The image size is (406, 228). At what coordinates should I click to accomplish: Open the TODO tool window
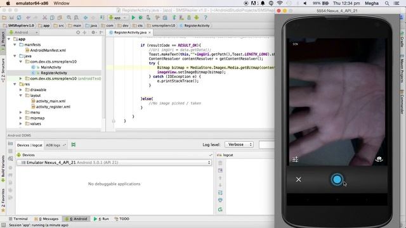122,218
